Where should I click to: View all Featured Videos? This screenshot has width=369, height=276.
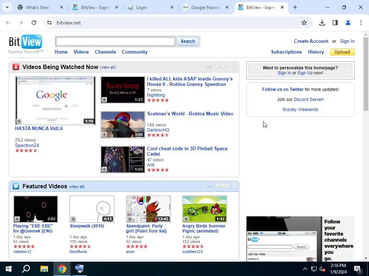pos(77,187)
